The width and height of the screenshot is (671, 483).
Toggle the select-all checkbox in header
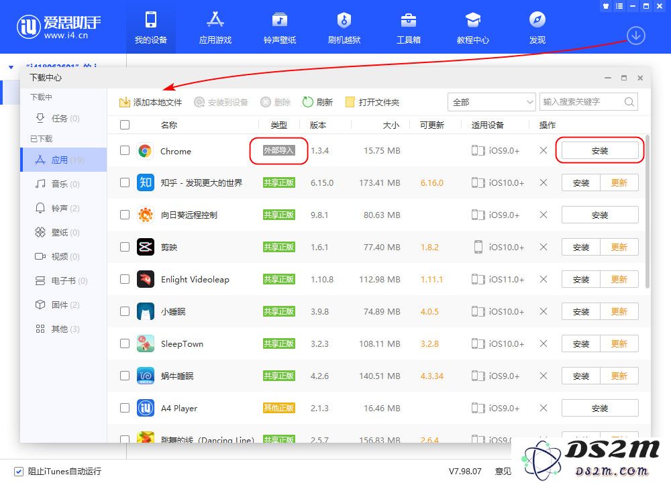tap(125, 125)
